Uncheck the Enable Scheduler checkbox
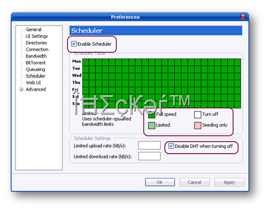 [x=74, y=44]
